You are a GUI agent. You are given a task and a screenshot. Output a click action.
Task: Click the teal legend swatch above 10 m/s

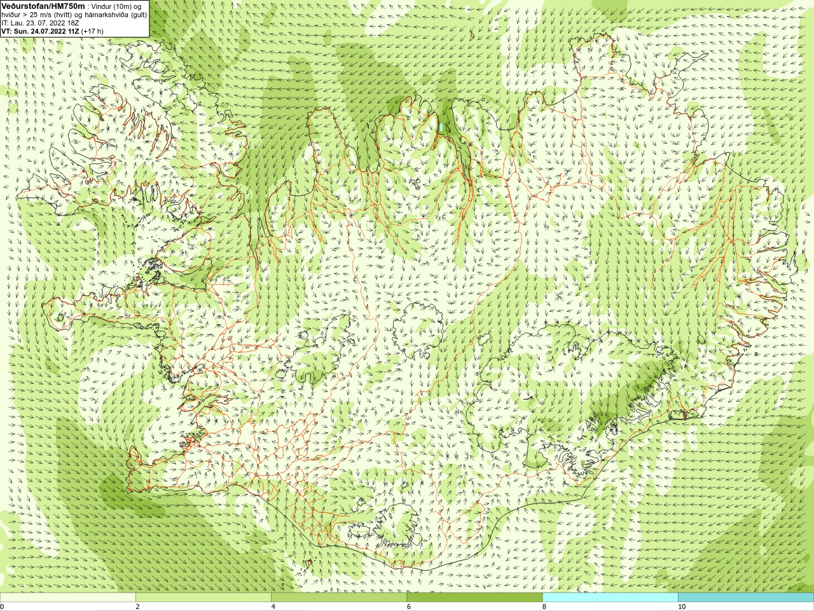[x=745, y=598]
